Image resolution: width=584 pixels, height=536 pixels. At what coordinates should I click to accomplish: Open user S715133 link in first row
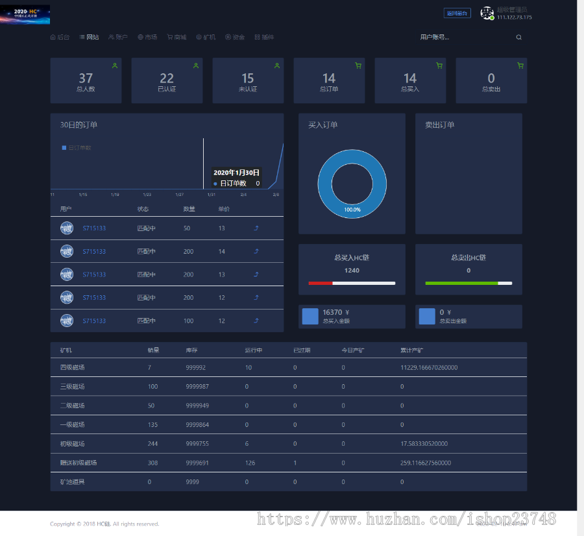coord(94,228)
